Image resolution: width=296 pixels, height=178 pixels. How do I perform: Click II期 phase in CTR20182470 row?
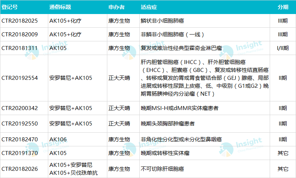(283, 140)
